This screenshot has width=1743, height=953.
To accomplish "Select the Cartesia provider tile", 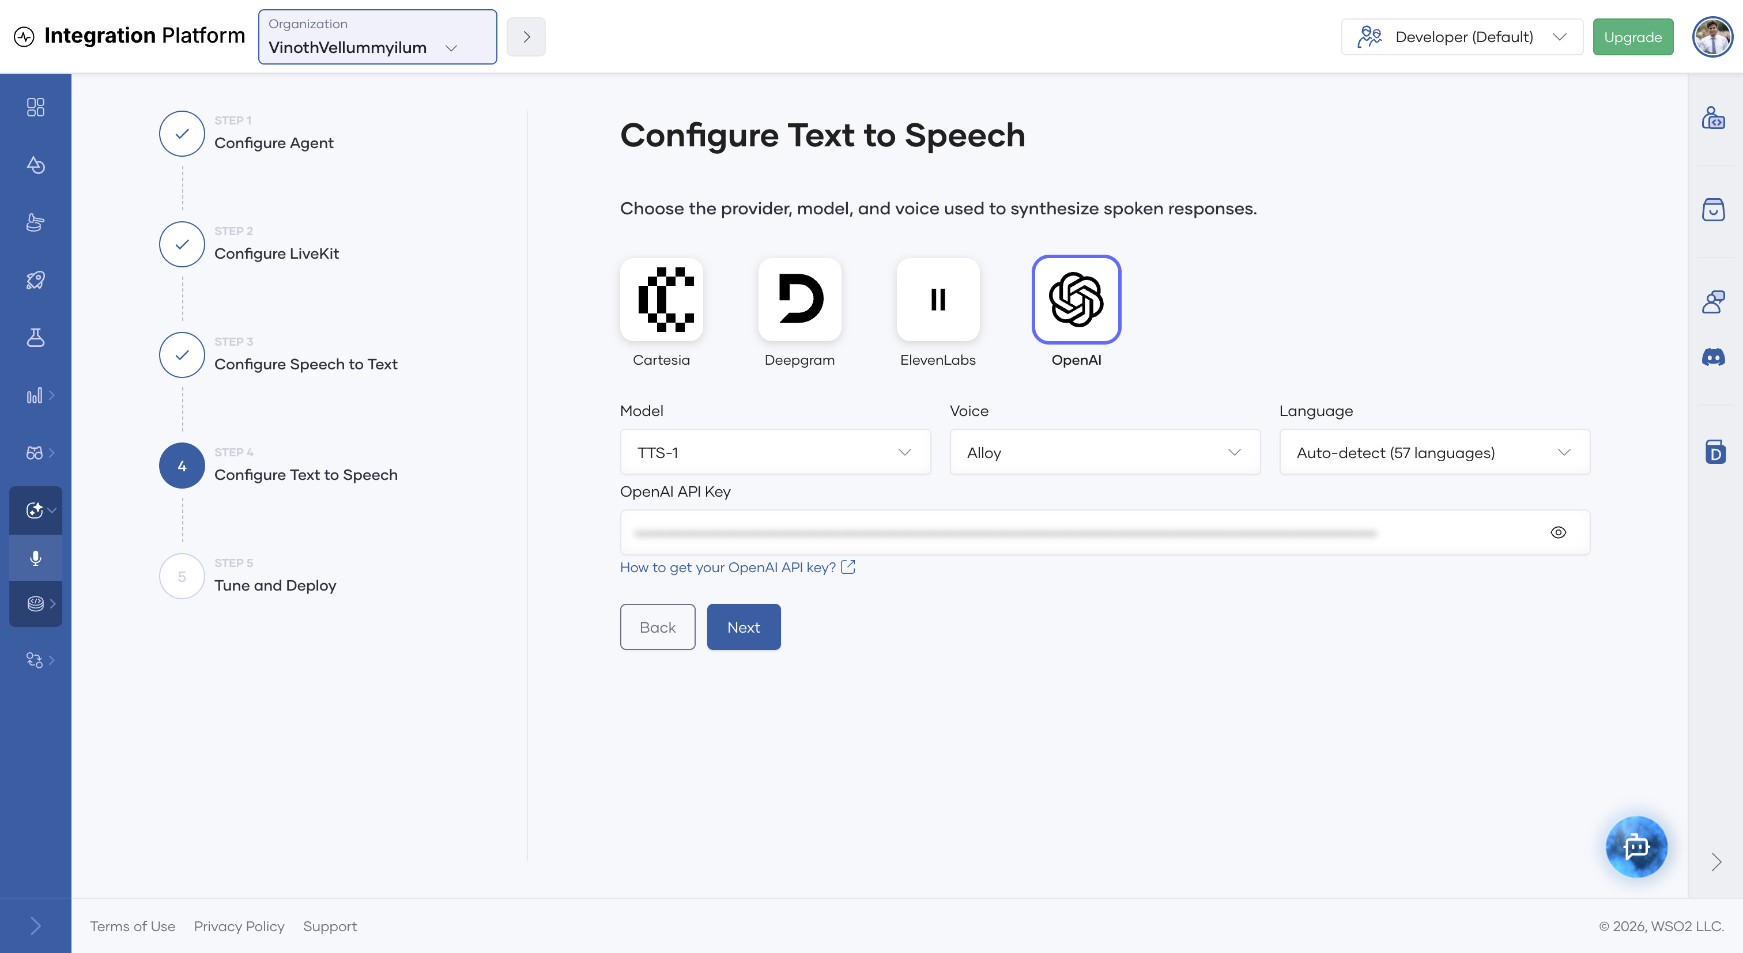I will [661, 299].
